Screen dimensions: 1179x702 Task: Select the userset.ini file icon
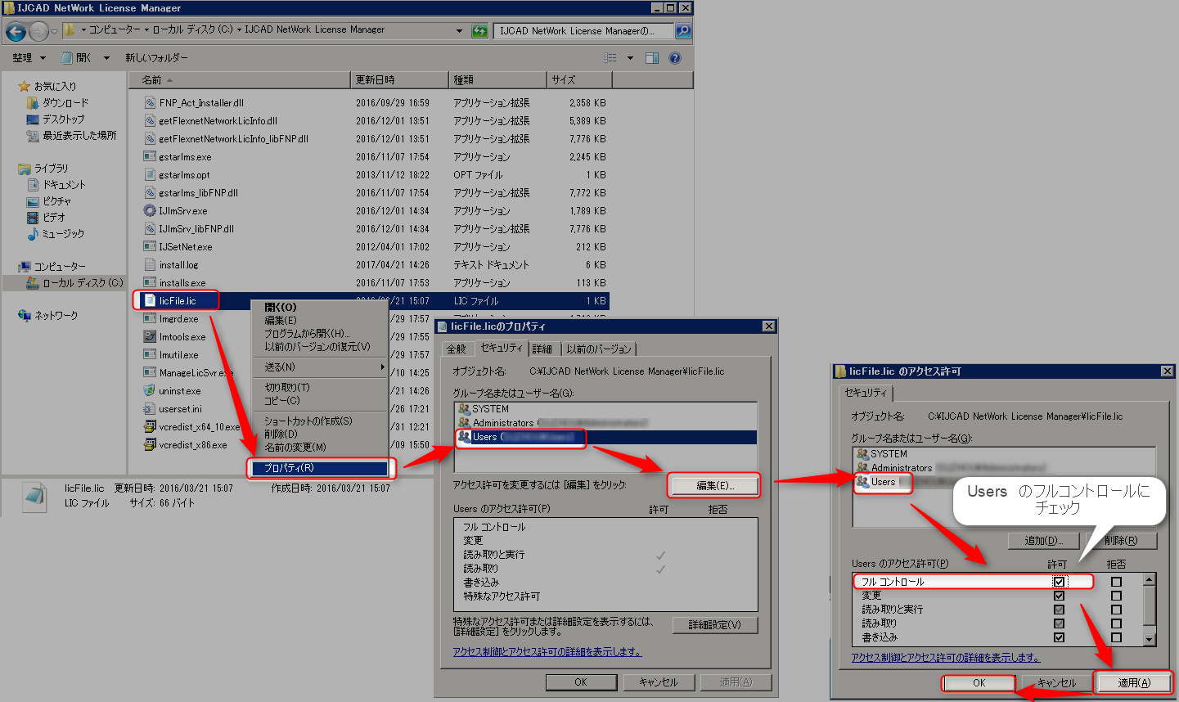tap(150, 409)
